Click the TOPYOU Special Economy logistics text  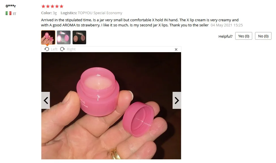coord(100,13)
